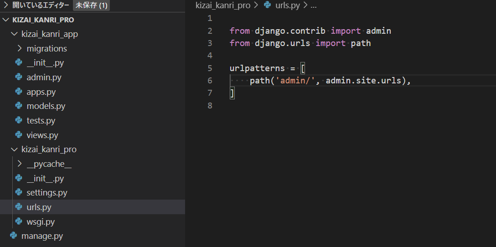This screenshot has width=496, height=247.
Task: Click urls.py in the breadcrumb
Action: coord(288,5)
